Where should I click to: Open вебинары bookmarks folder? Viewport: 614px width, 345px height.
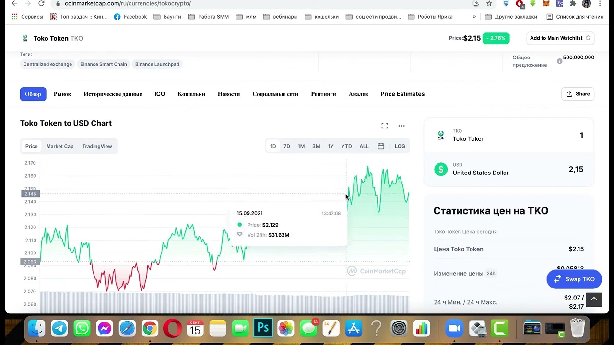[x=281, y=17]
